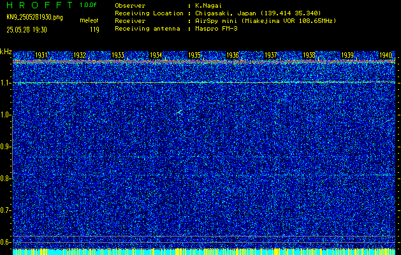401x255 pixels.
Task: Click the meteor echo blip near 1.0 kHz
Action: tap(179, 112)
